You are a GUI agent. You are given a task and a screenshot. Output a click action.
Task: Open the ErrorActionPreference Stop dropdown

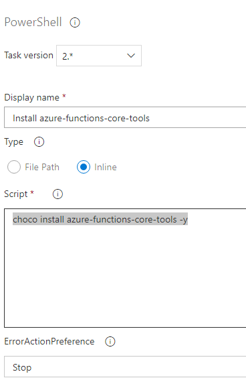tap(125, 367)
